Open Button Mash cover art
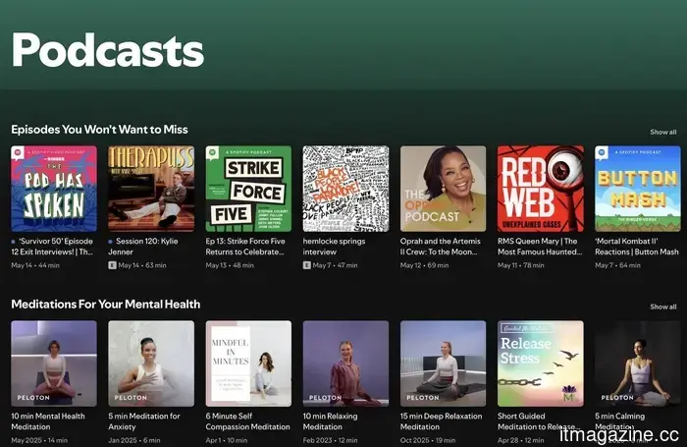The width and height of the screenshot is (687, 447). (x=638, y=189)
